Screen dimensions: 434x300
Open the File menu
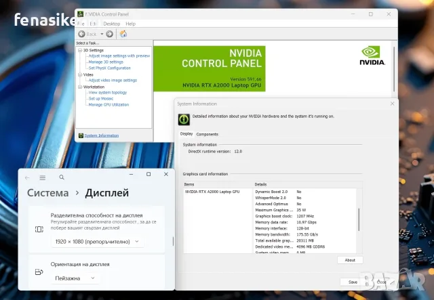pyautogui.click(x=81, y=24)
